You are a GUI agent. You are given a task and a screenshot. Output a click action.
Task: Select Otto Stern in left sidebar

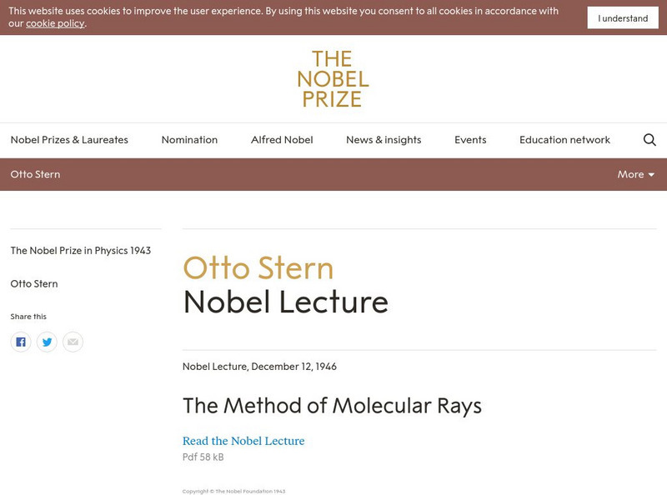click(x=34, y=283)
